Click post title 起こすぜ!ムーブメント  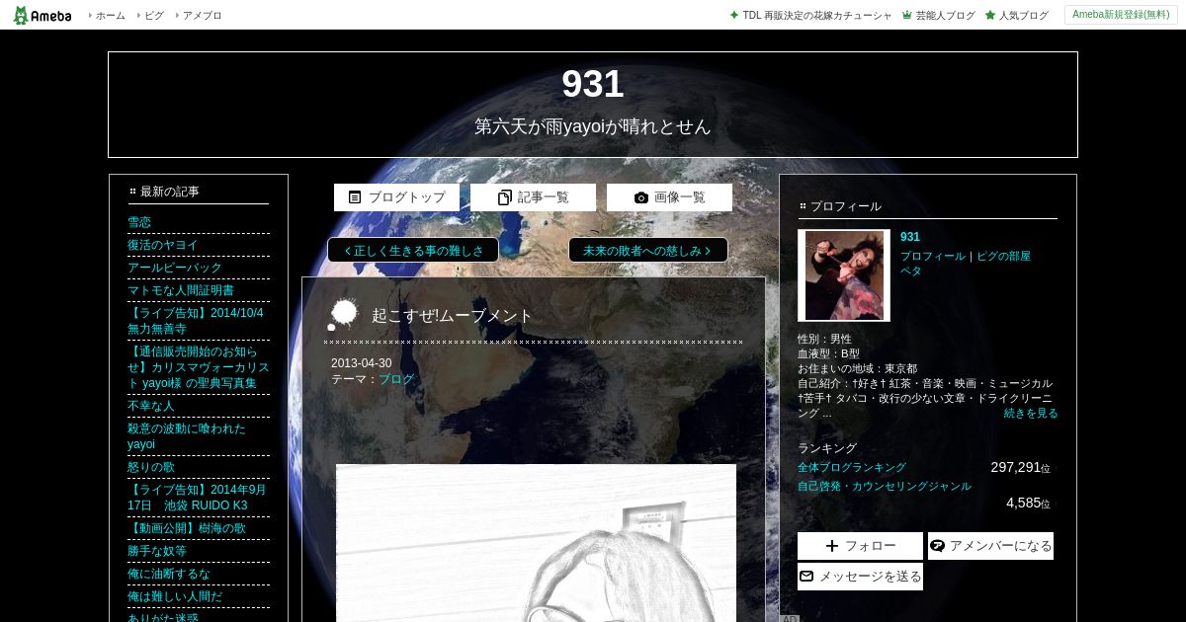click(453, 316)
